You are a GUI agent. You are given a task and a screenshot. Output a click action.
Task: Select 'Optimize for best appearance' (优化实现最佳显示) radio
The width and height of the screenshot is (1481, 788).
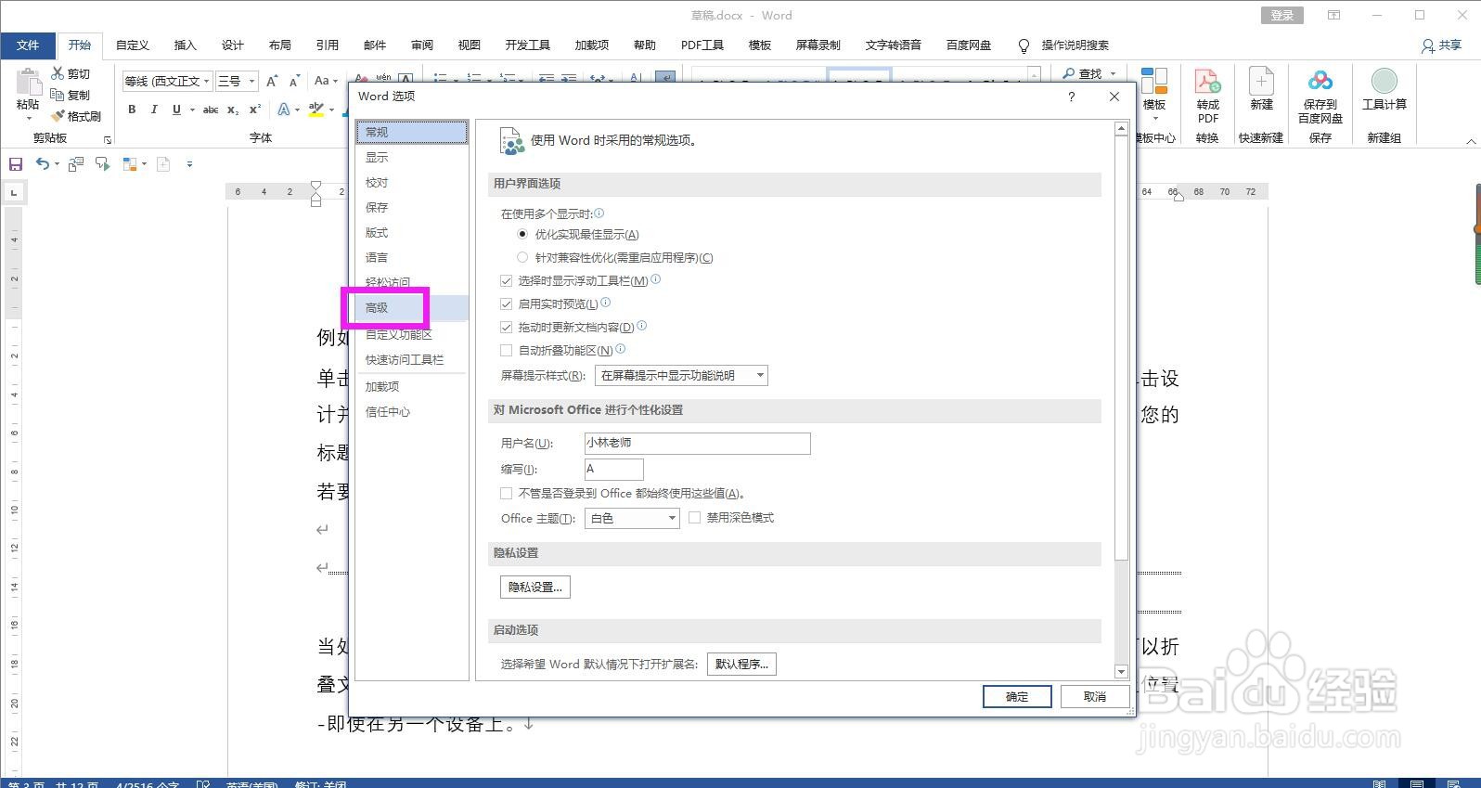click(x=522, y=234)
